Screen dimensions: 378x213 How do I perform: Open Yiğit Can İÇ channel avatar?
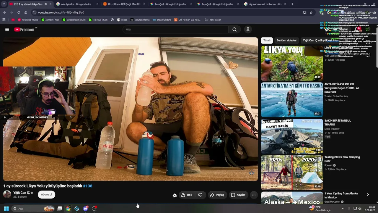(x=7, y=194)
